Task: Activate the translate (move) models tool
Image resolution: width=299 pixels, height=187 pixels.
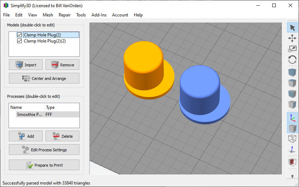Action: [292, 38]
